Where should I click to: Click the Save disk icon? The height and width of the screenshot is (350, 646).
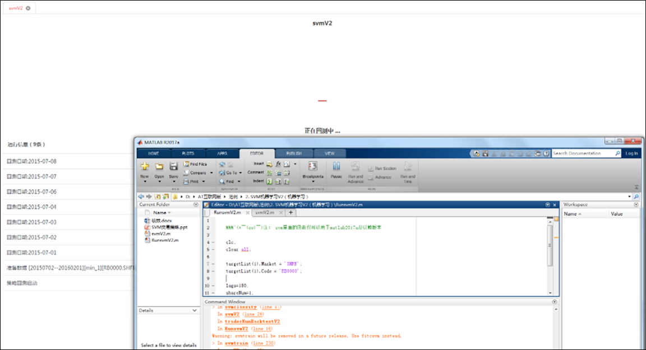click(174, 166)
